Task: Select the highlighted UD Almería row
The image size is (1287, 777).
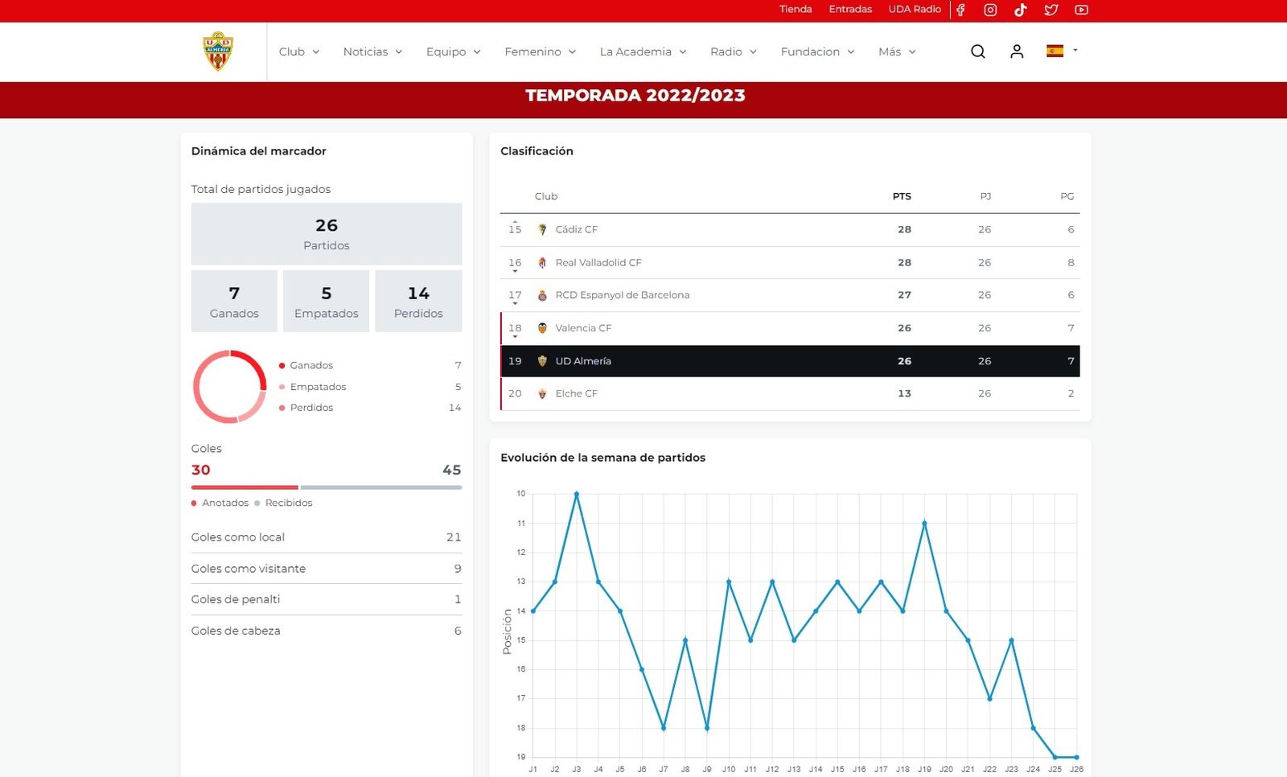Action: pyautogui.click(x=791, y=361)
